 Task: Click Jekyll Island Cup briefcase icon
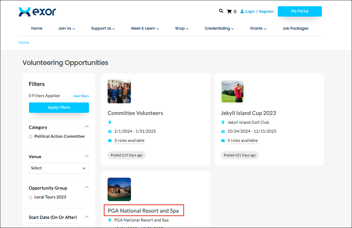pos(223,141)
